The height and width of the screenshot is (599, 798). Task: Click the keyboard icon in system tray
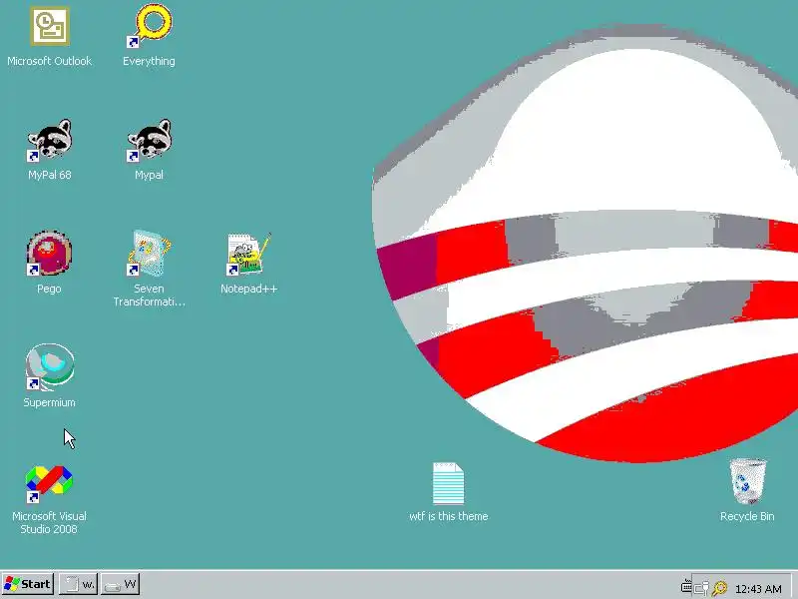(686, 586)
